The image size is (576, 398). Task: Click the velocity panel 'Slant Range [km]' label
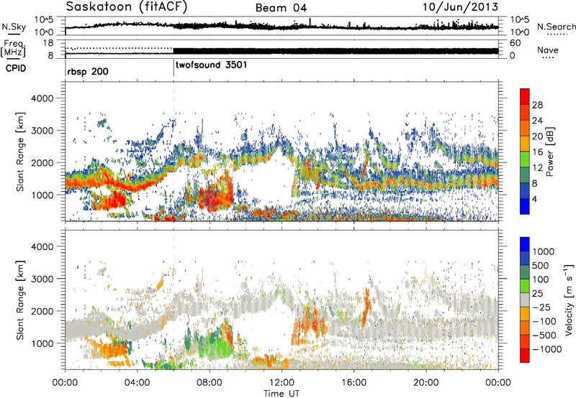click(20, 300)
